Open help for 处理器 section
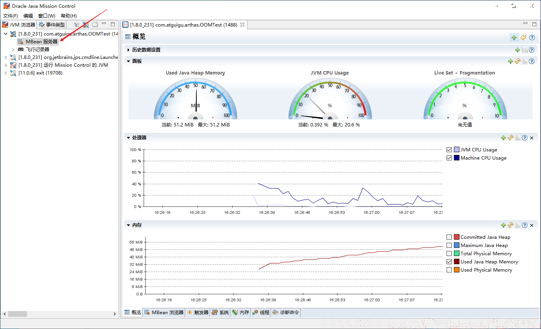Image resolution: width=541 pixels, height=329 pixels. pyautogui.click(x=525, y=138)
